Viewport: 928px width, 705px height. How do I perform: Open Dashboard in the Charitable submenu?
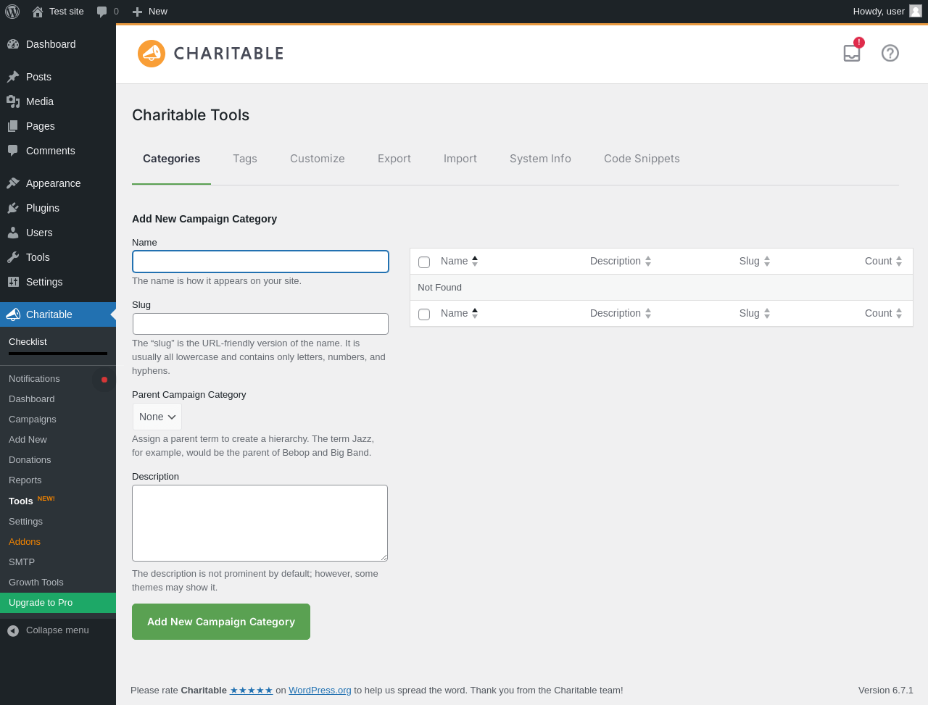[x=32, y=399]
